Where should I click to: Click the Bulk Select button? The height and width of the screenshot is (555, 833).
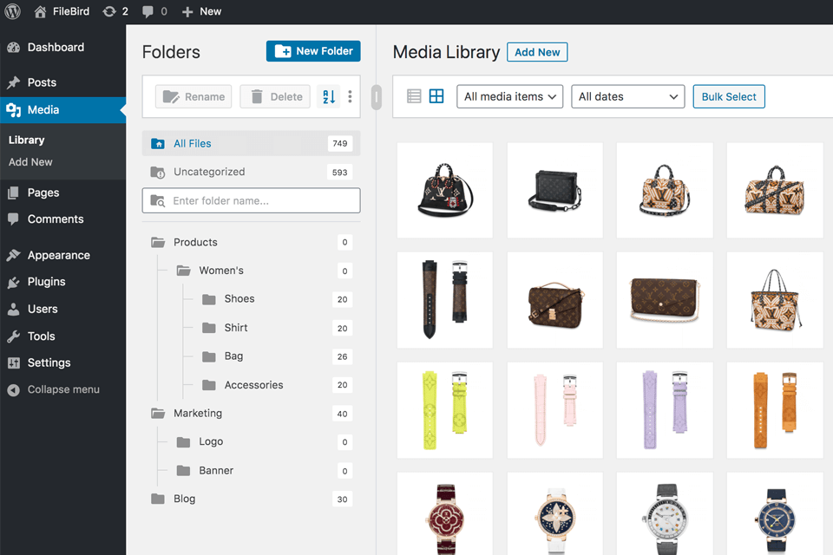point(729,96)
